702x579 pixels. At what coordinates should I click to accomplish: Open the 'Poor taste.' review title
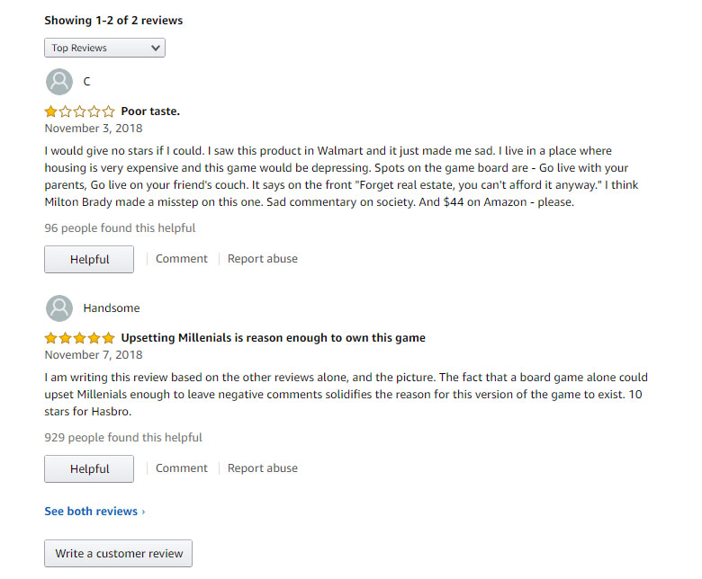coord(150,111)
